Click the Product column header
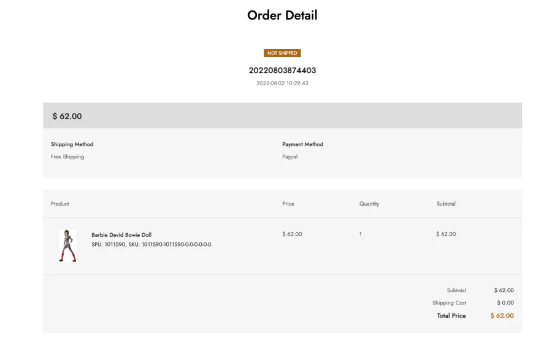552x337 pixels. [x=60, y=204]
